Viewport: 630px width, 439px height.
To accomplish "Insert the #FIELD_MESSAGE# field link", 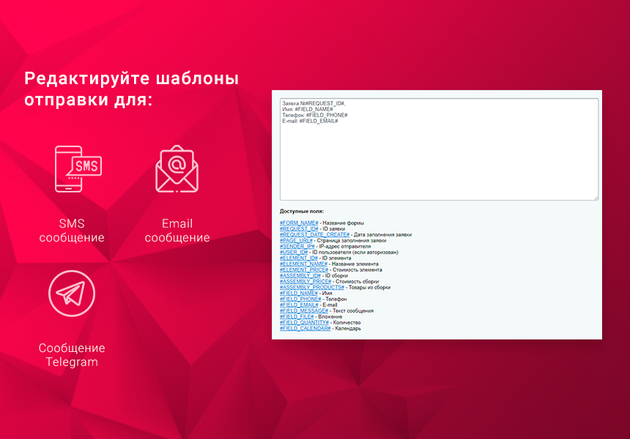I will pyautogui.click(x=303, y=310).
